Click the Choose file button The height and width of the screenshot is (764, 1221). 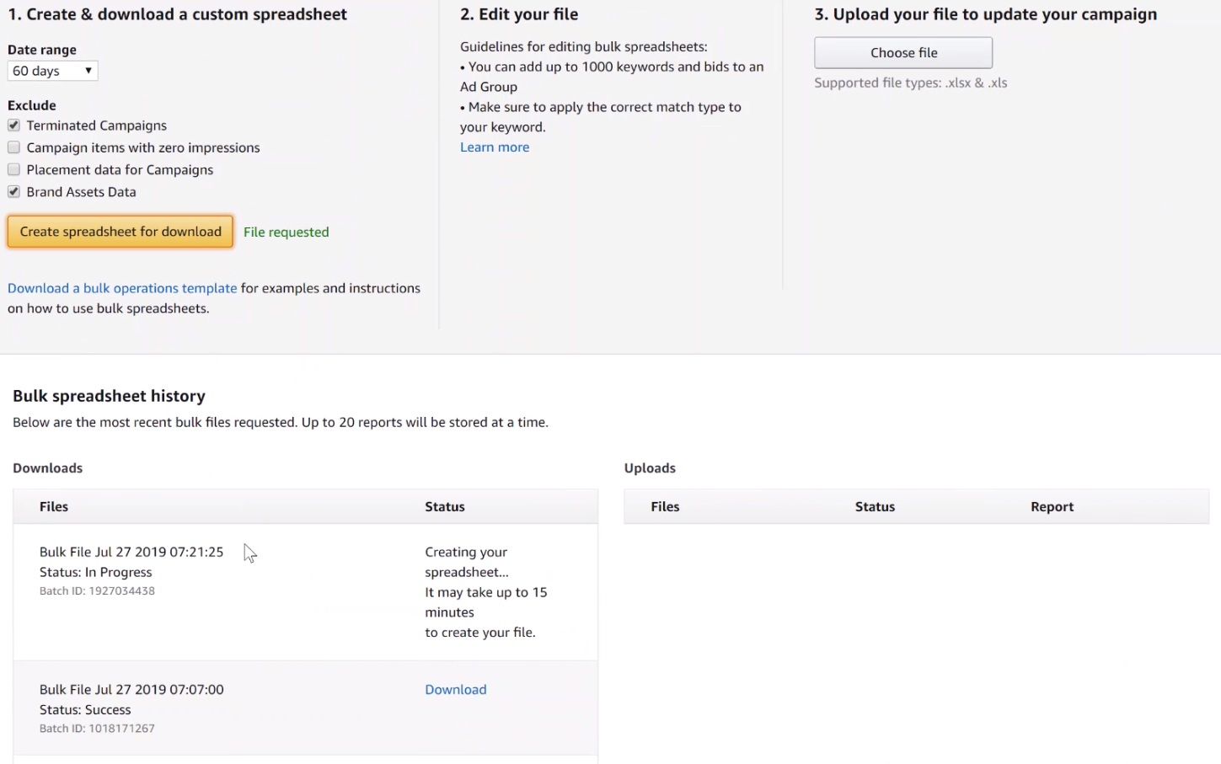tap(903, 53)
